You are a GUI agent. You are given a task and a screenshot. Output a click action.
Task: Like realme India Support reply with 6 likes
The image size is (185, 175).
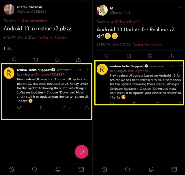pyautogui.click(x=64, y=108)
